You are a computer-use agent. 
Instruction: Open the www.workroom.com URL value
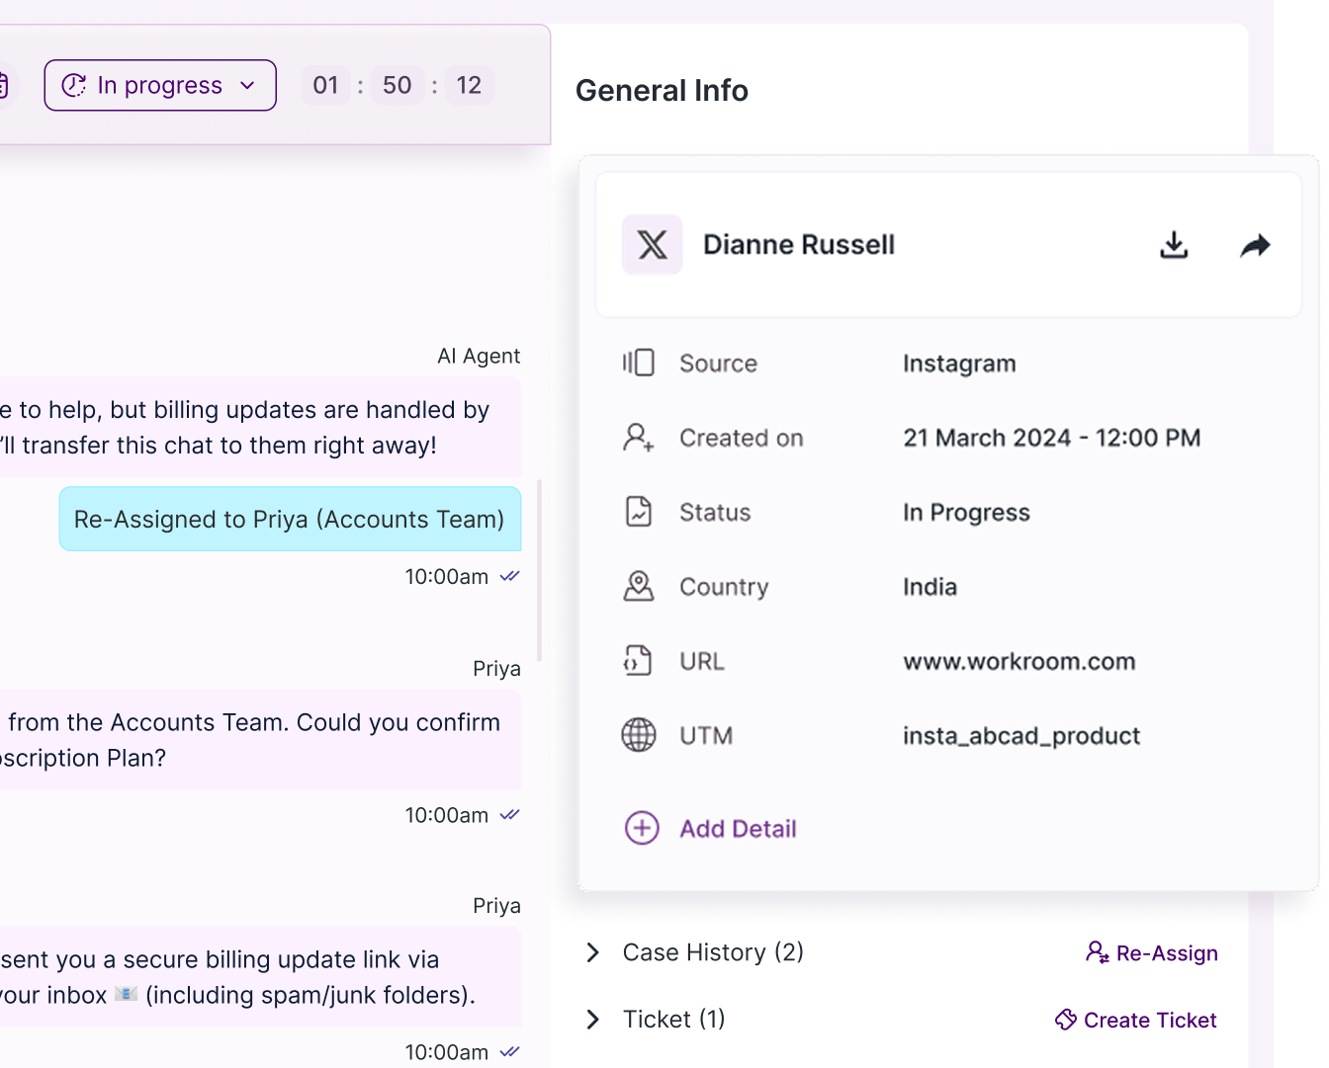[1019, 662]
